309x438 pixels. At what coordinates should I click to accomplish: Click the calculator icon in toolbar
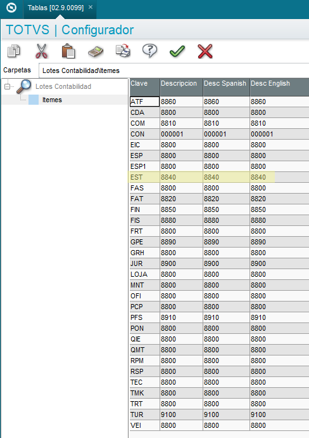coord(96,51)
